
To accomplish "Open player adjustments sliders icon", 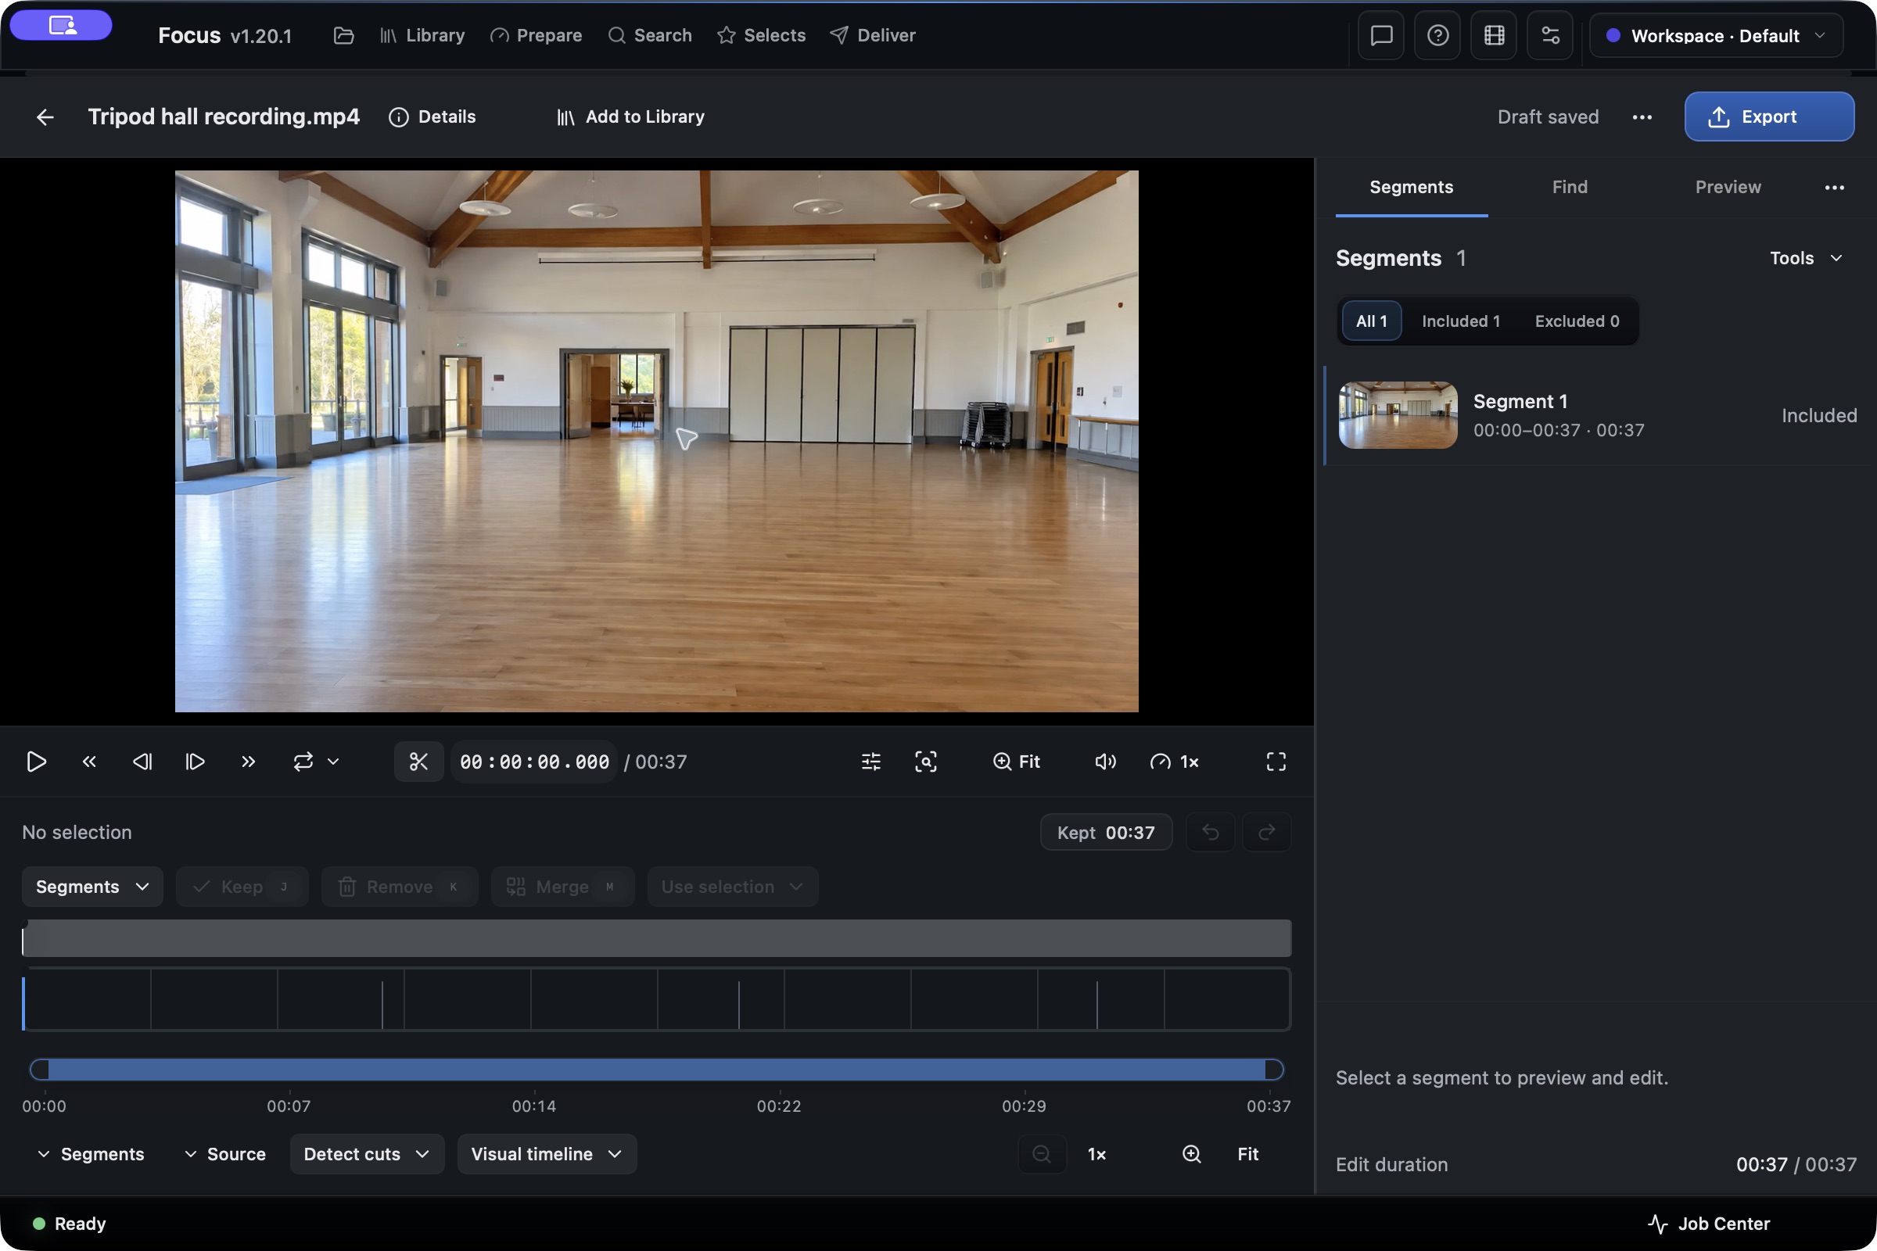I will [x=871, y=762].
